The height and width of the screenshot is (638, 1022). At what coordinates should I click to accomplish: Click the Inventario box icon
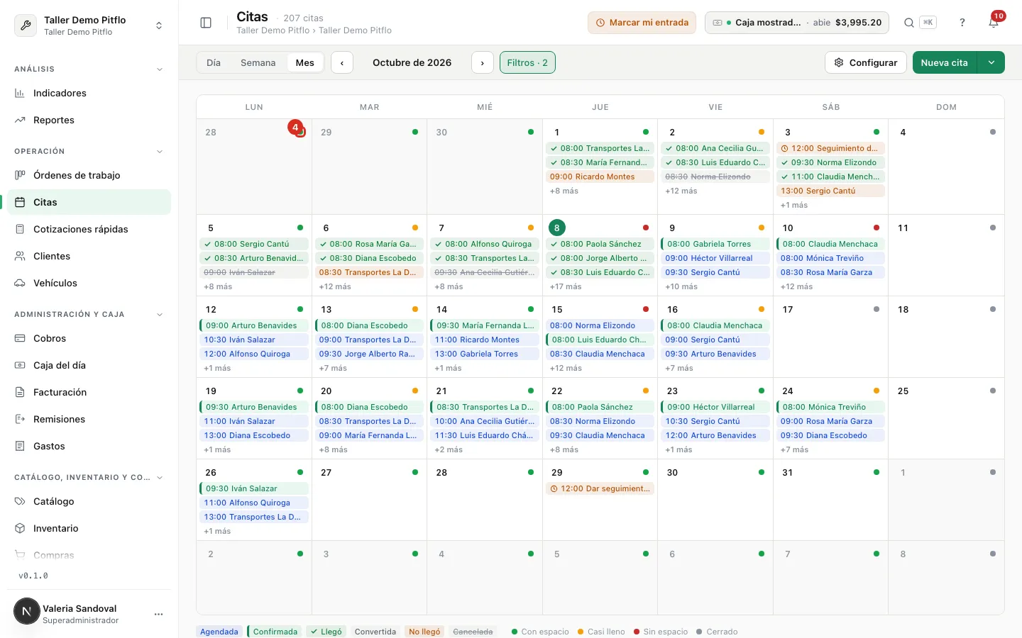pyautogui.click(x=20, y=528)
